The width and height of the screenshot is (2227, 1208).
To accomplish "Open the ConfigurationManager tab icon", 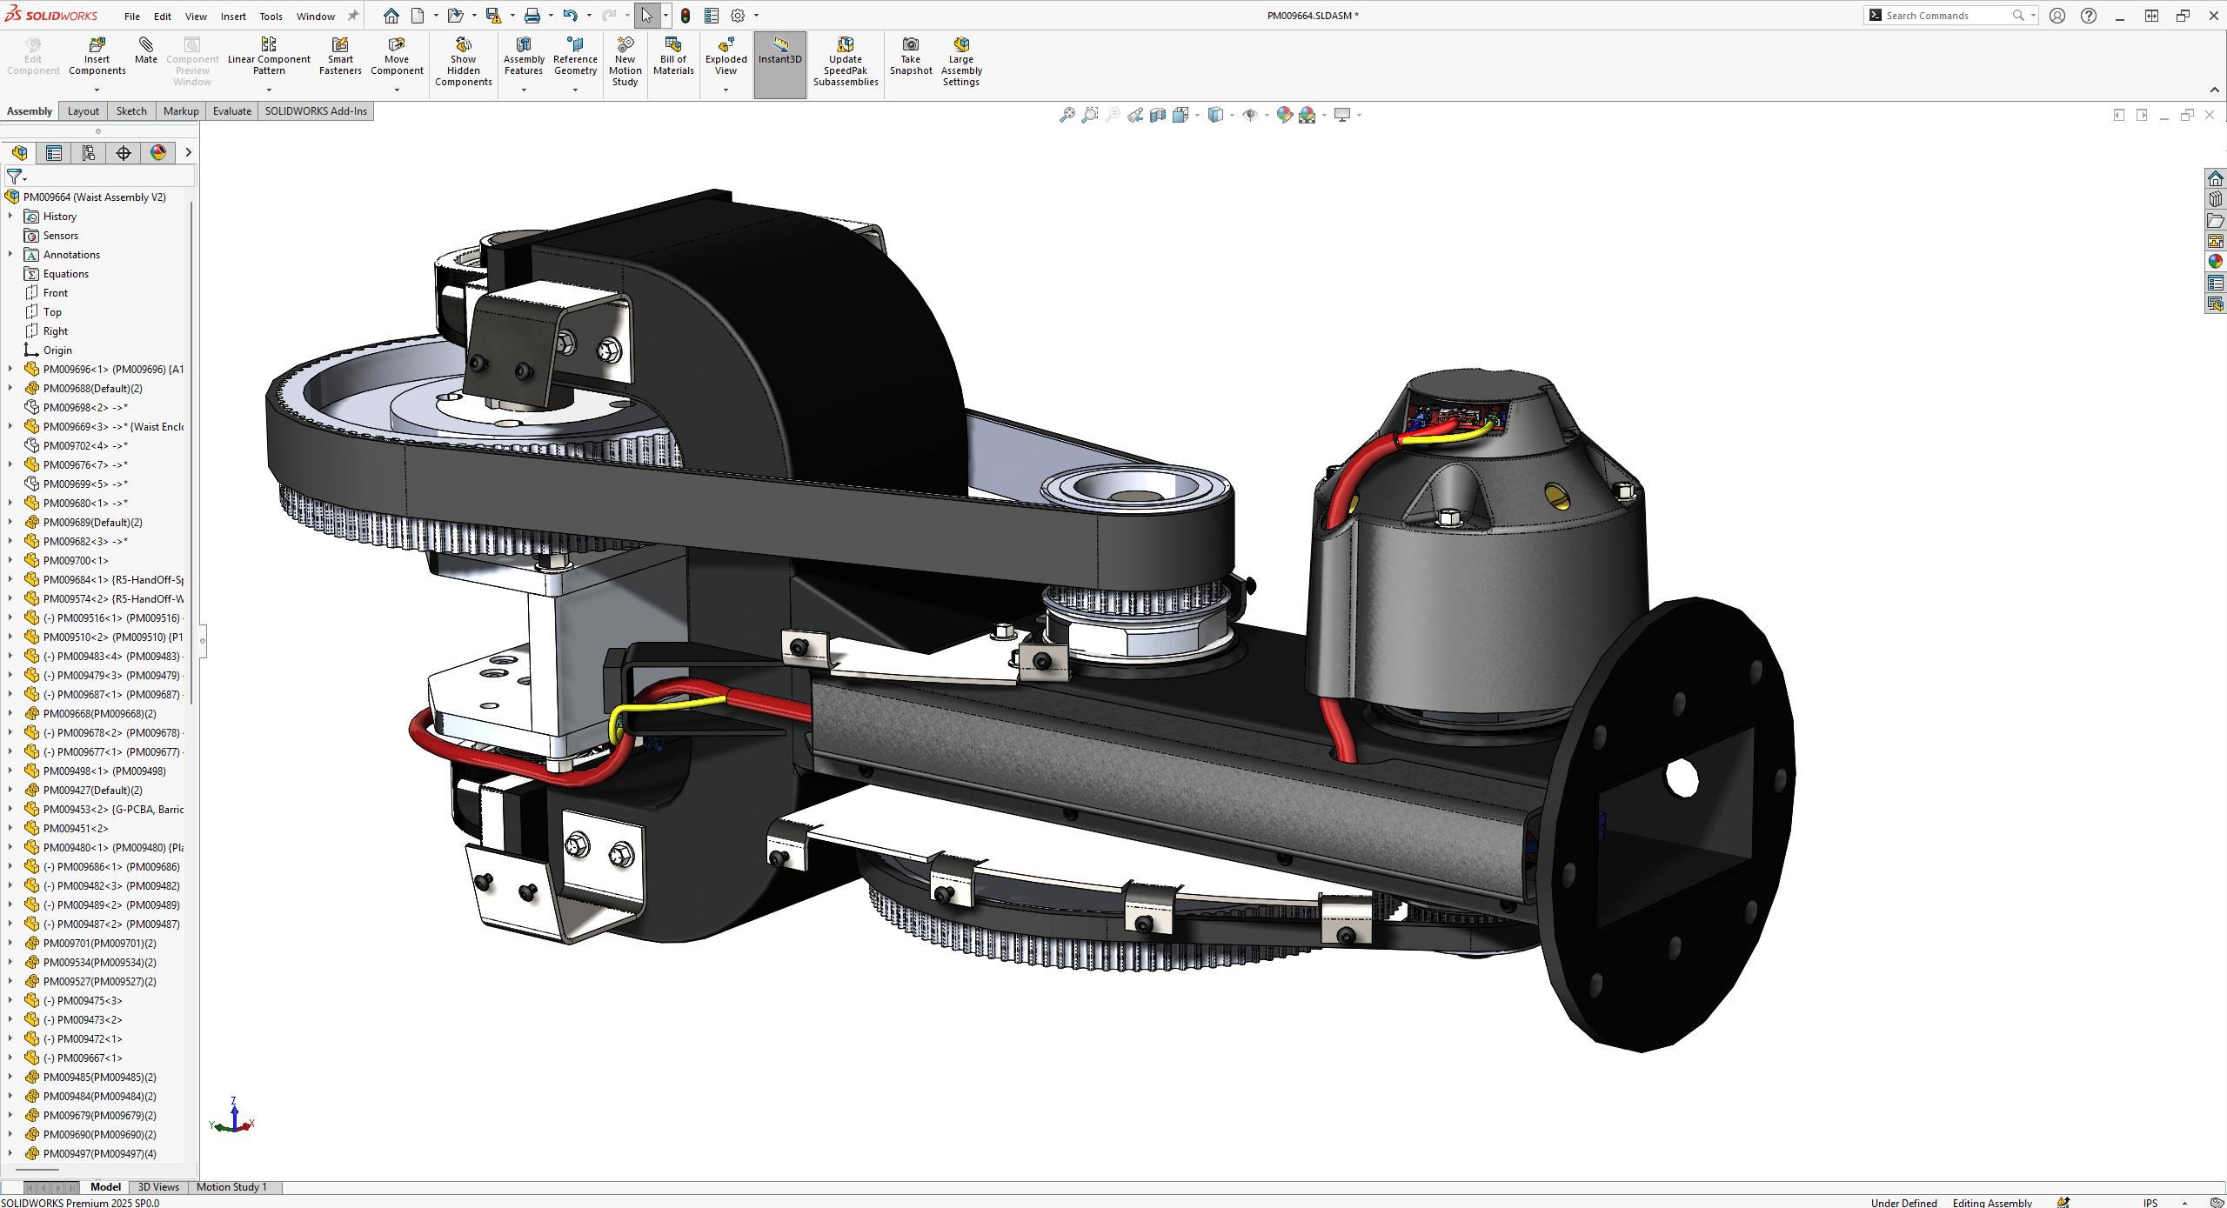I will point(89,153).
